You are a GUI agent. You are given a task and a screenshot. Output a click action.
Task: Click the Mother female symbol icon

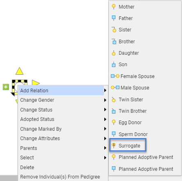[114, 7]
